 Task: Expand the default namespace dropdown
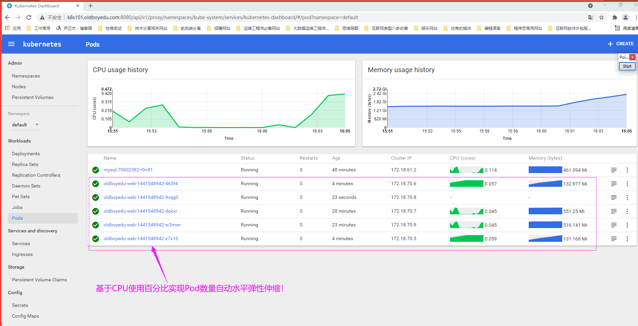point(37,125)
